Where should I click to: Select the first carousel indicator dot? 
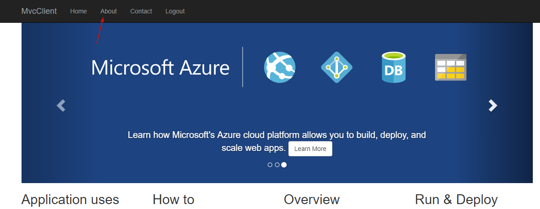click(270, 165)
